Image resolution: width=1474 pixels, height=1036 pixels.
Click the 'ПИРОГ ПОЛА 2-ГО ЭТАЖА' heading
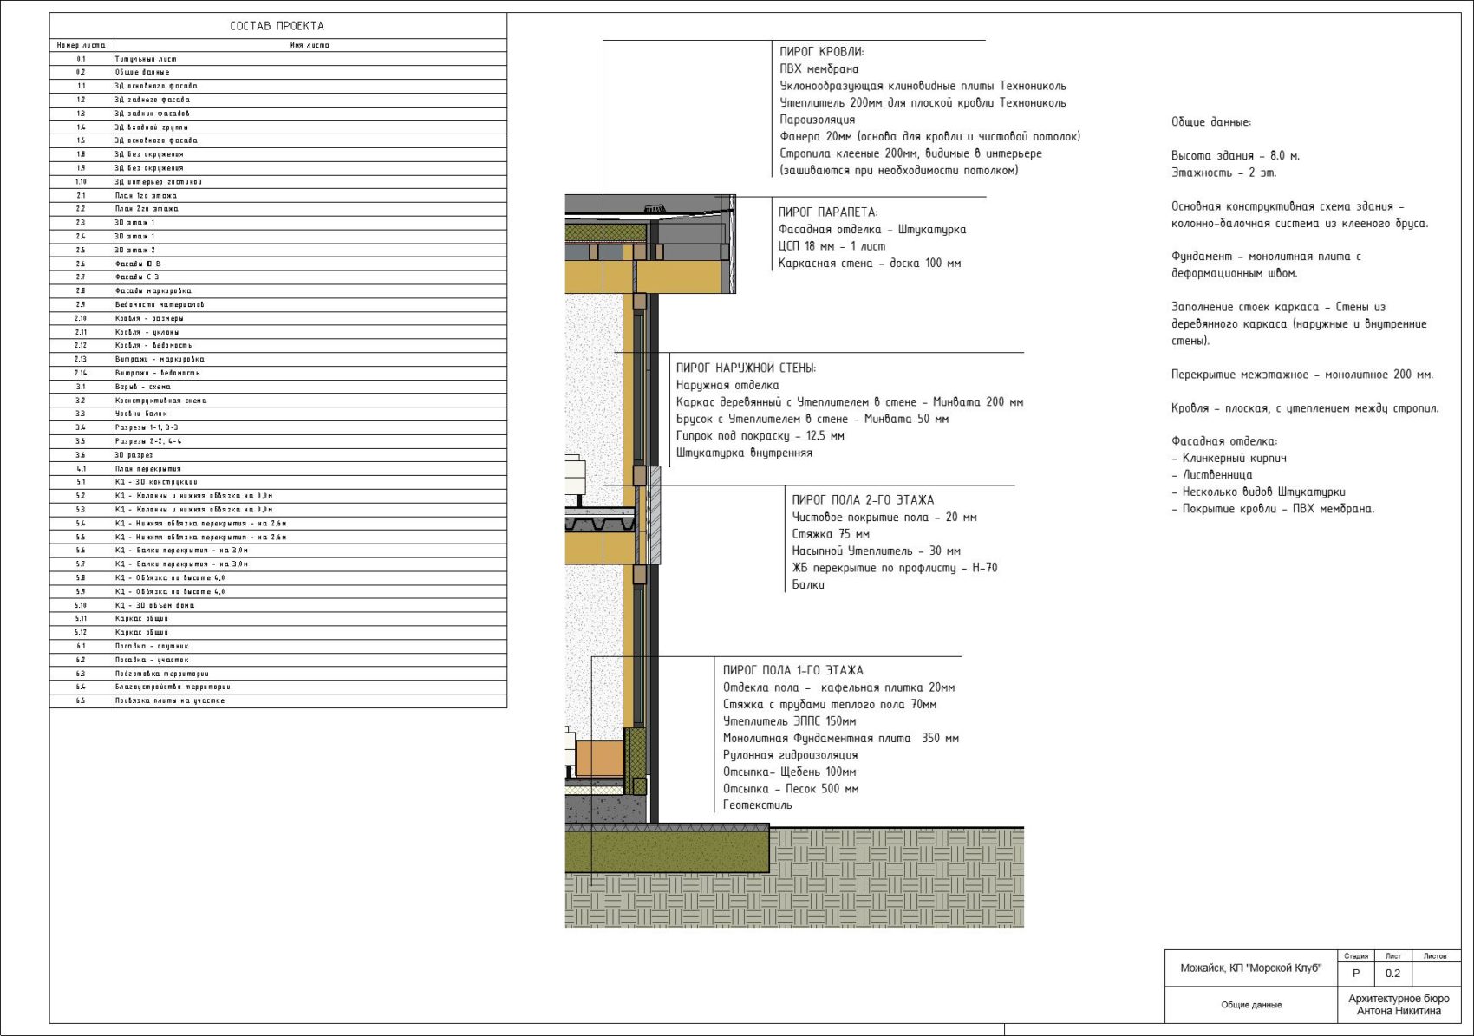(863, 500)
